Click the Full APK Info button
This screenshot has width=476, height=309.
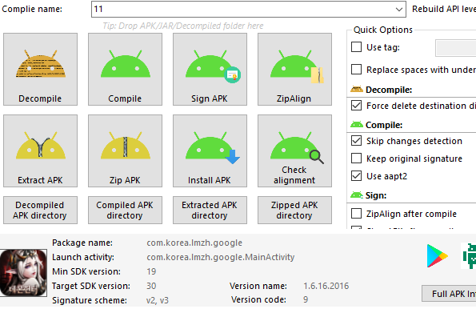[449, 294]
